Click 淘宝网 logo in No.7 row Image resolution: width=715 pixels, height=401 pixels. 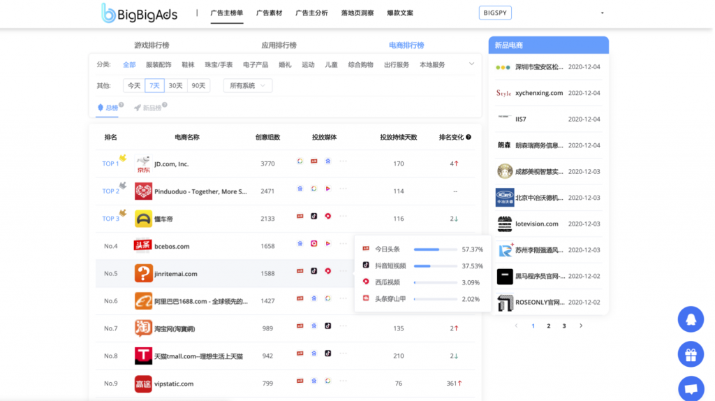tap(143, 328)
